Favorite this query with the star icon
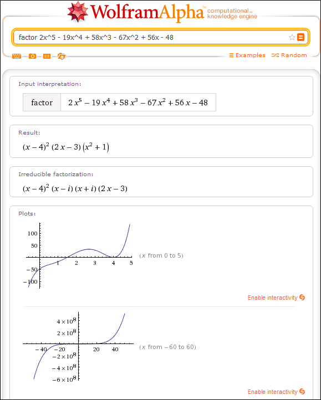Image resolution: width=321 pixels, height=400 pixels. click(292, 38)
